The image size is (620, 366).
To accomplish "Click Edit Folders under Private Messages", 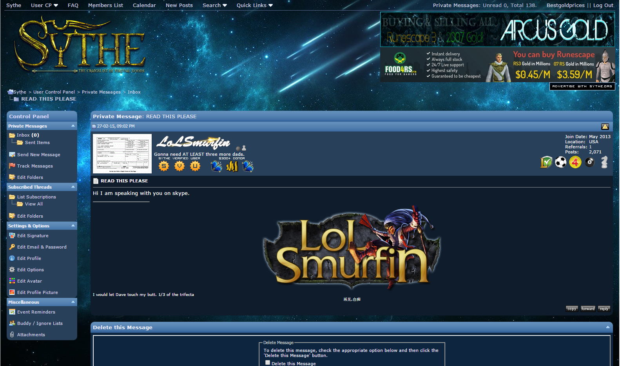I will click(30, 177).
